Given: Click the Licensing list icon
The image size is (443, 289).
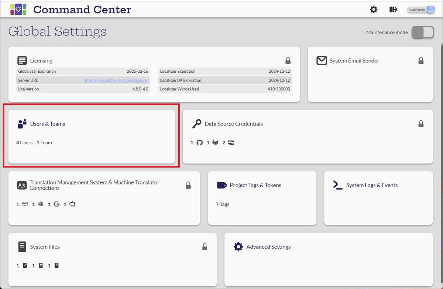Looking at the screenshot, I should [x=22, y=61].
